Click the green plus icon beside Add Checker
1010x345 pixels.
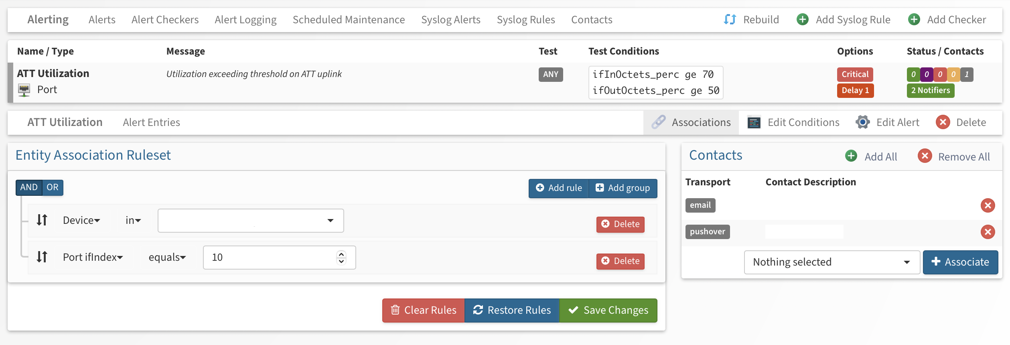pos(914,19)
